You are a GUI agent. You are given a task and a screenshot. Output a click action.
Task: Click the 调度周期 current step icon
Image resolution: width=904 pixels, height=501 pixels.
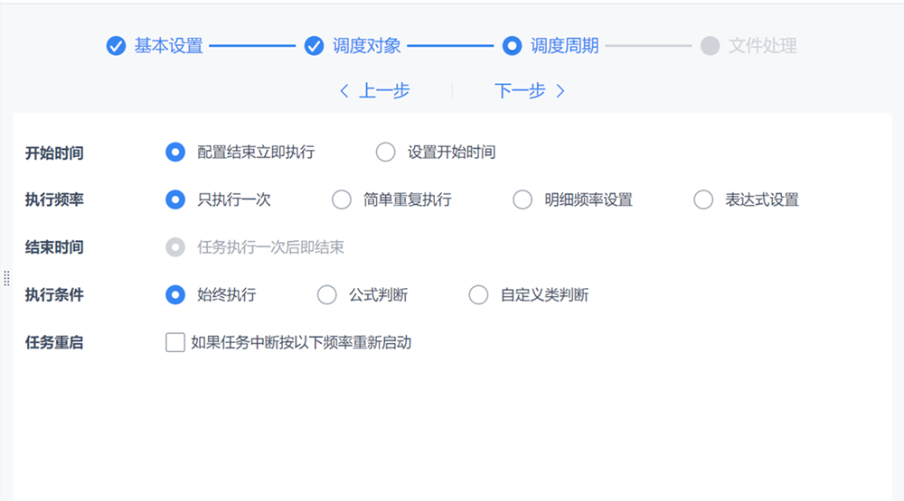pos(512,46)
